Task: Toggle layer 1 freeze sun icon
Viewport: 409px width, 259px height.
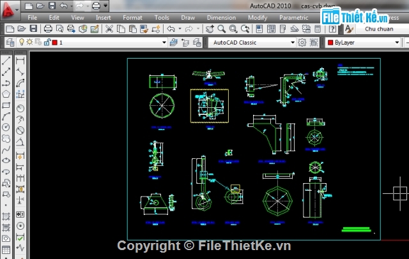Action: [x=30, y=42]
